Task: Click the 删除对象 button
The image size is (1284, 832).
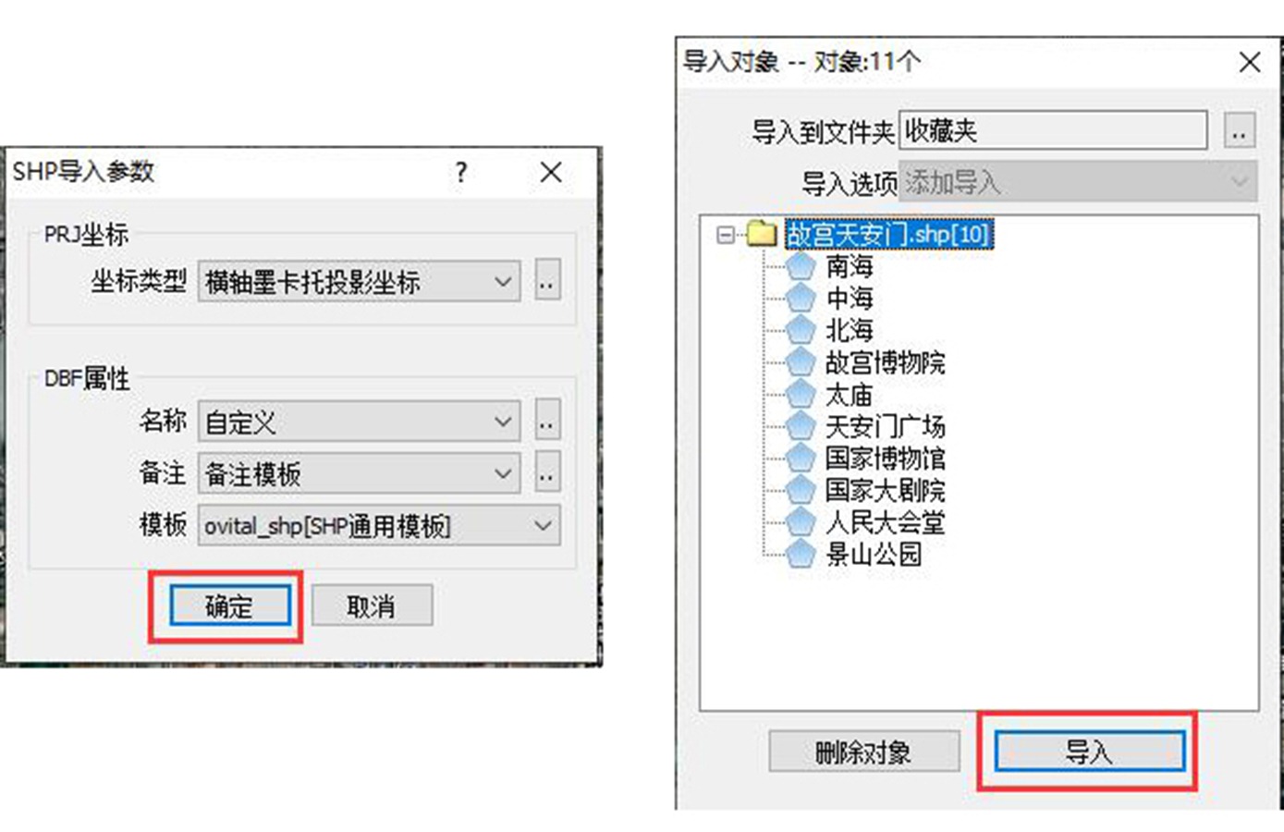Action: (863, 752)
